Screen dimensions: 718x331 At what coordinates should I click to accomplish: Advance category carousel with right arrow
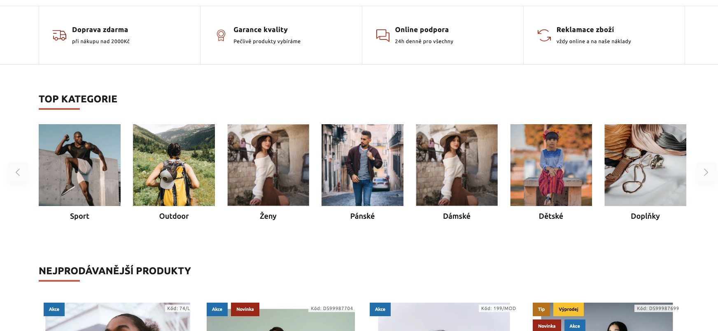(706, 172)
